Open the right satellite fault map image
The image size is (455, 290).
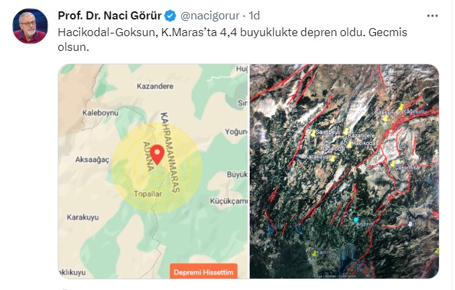pos(344,171)
